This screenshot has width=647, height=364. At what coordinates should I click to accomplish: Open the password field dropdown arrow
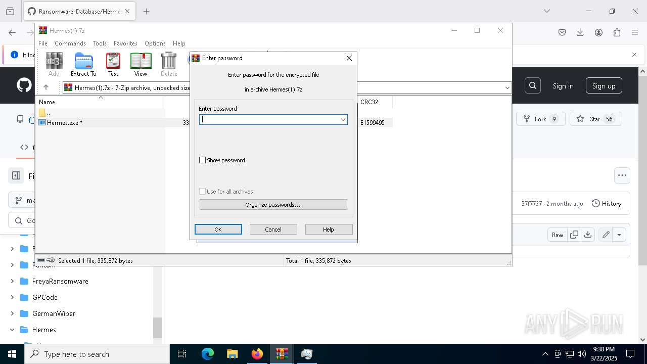[343, 120]
